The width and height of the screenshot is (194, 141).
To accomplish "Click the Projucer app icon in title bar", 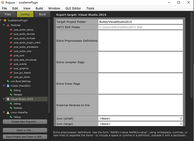I will pos(3,2).
